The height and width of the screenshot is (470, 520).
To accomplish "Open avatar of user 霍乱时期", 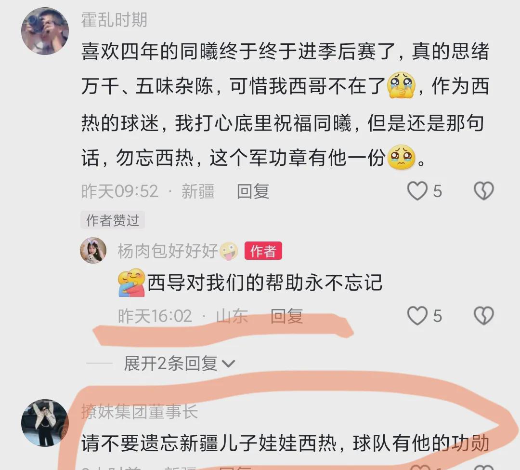I will click(45, 31).
